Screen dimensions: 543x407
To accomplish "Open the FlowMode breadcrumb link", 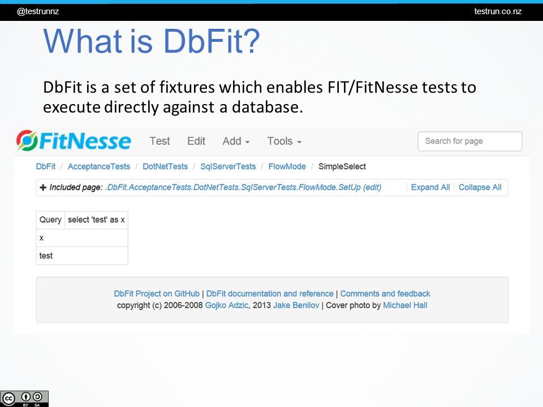I will coord(287,166).
